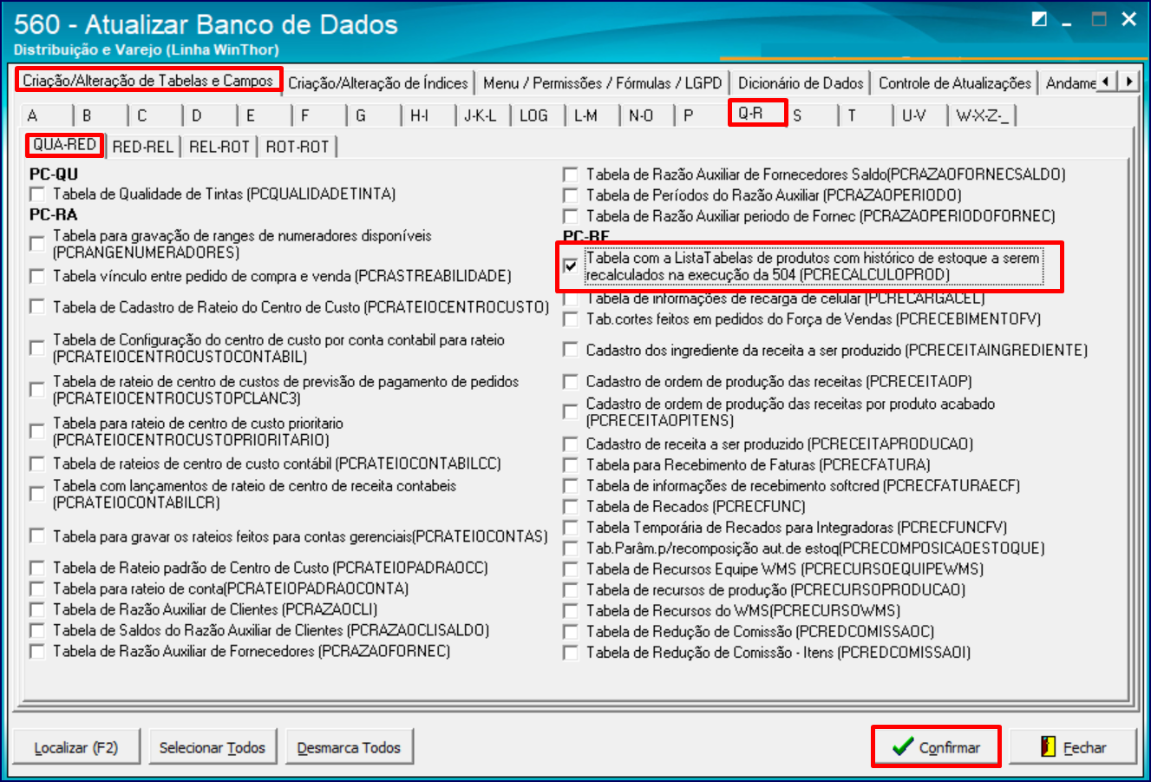Check the PCRANGENUMERADORES table checkbox
Screen dimensions: 1151x782
pyautogui.click(x=36, y=244)
